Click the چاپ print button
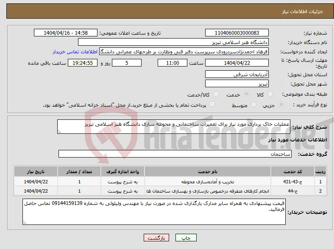334x249 pixels. click(186, 238)
